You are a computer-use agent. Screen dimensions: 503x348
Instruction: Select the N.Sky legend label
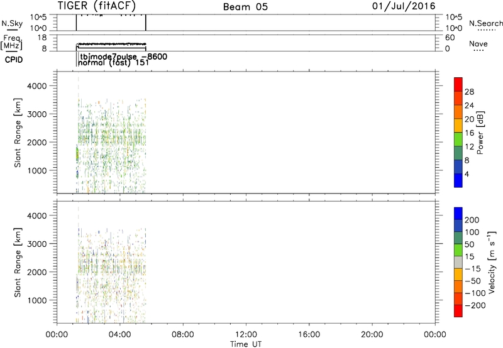(x=12, y=23)
